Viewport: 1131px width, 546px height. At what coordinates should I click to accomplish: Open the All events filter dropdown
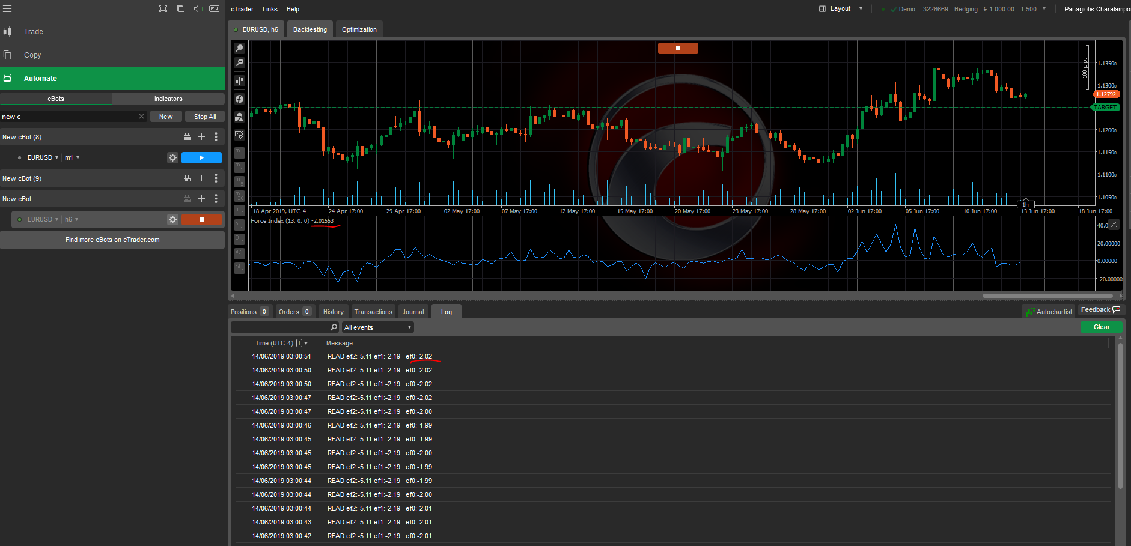pyautogui.click(x=378, y=327)
